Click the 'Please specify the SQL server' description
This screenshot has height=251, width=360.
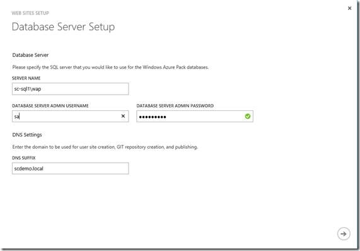[110, 67]
